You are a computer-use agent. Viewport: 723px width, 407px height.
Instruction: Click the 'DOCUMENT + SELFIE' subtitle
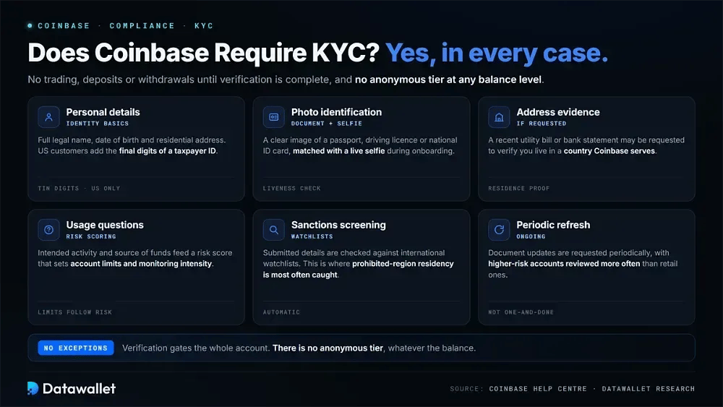point(327,124)
